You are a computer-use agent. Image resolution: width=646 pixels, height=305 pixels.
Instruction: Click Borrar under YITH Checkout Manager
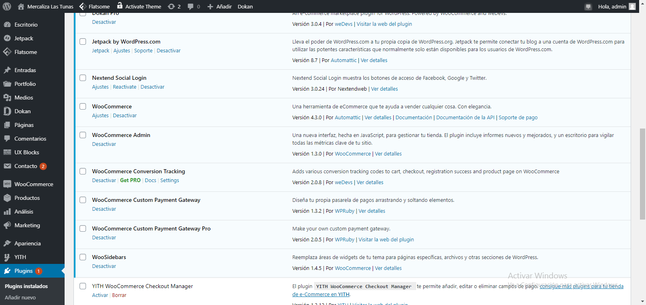pos(119,295)
